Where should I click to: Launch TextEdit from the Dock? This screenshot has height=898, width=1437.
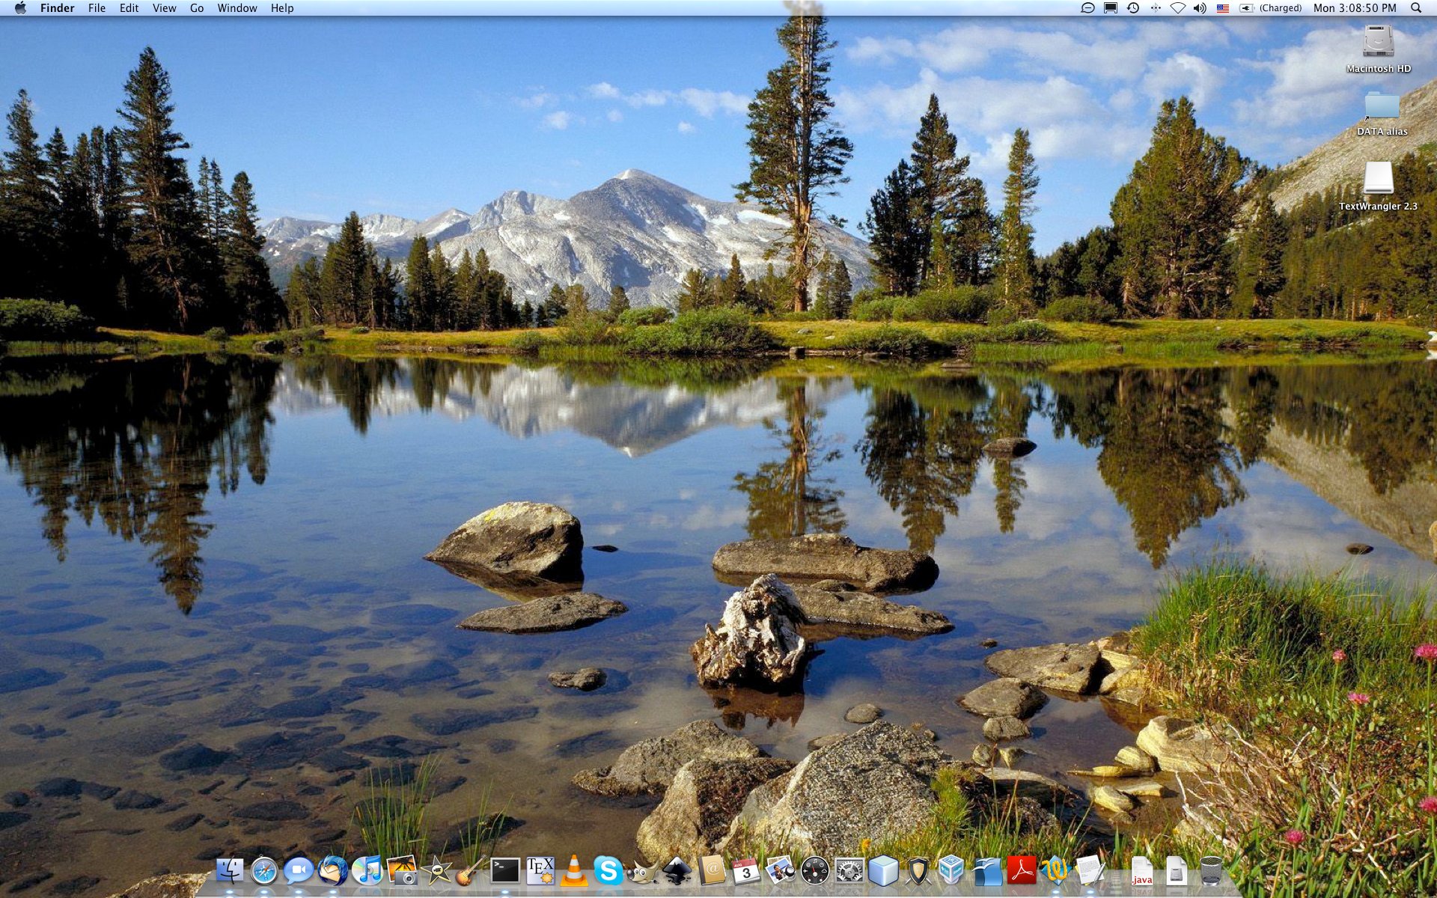[1090, 871]
